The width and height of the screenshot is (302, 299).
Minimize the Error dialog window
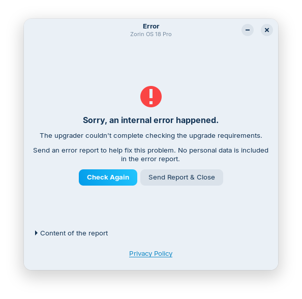pyautogui.click(x=248, y=30)
